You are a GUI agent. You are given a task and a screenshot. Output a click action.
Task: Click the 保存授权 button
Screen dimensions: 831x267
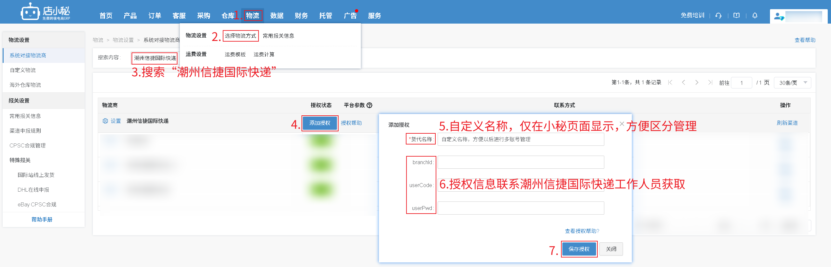(579, 249)
